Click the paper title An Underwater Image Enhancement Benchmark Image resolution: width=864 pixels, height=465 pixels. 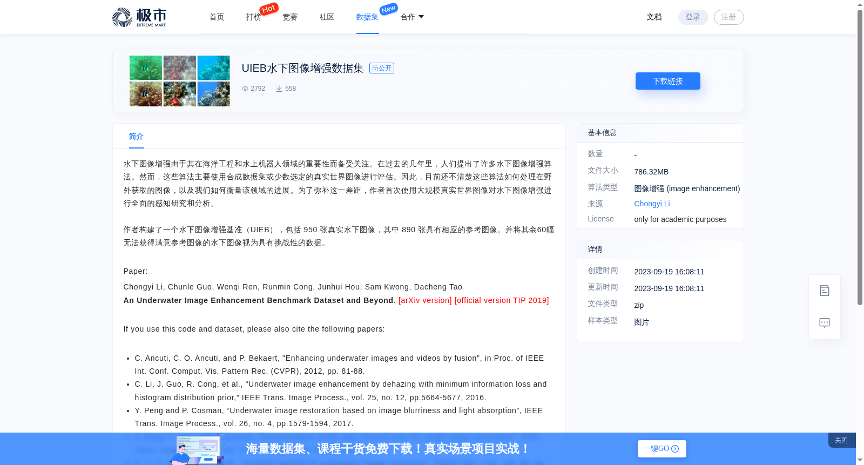[x=258, y=300]
